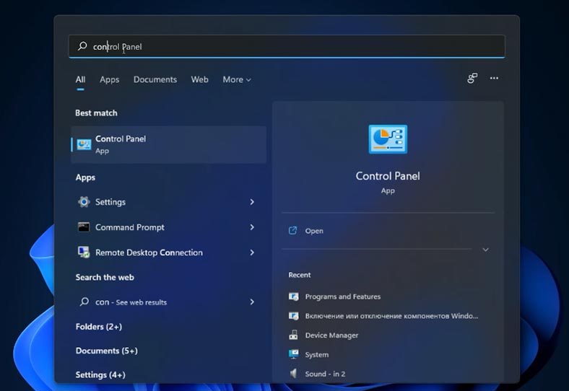
Task: Click the Open external-link icon
Action: pos(293,231)
